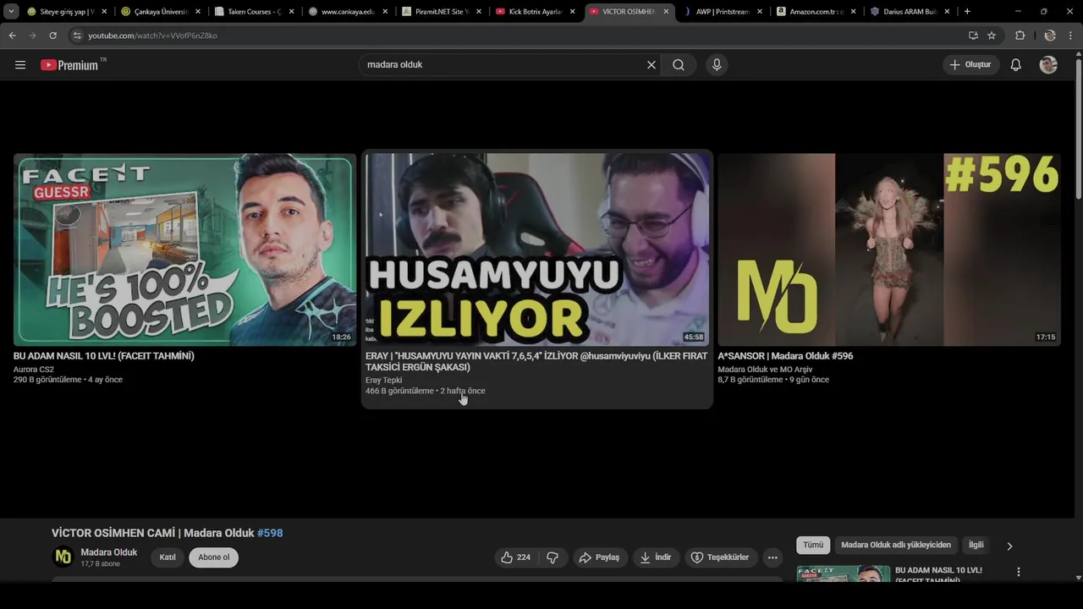
Task: Reload the page with the refresh icon
Action: (52, 36)
